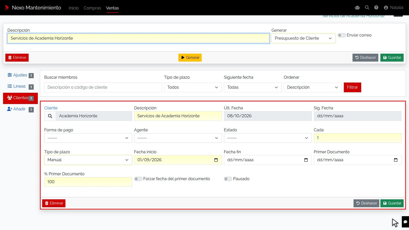Click Deshacer in the client card

tap(366, 203)
